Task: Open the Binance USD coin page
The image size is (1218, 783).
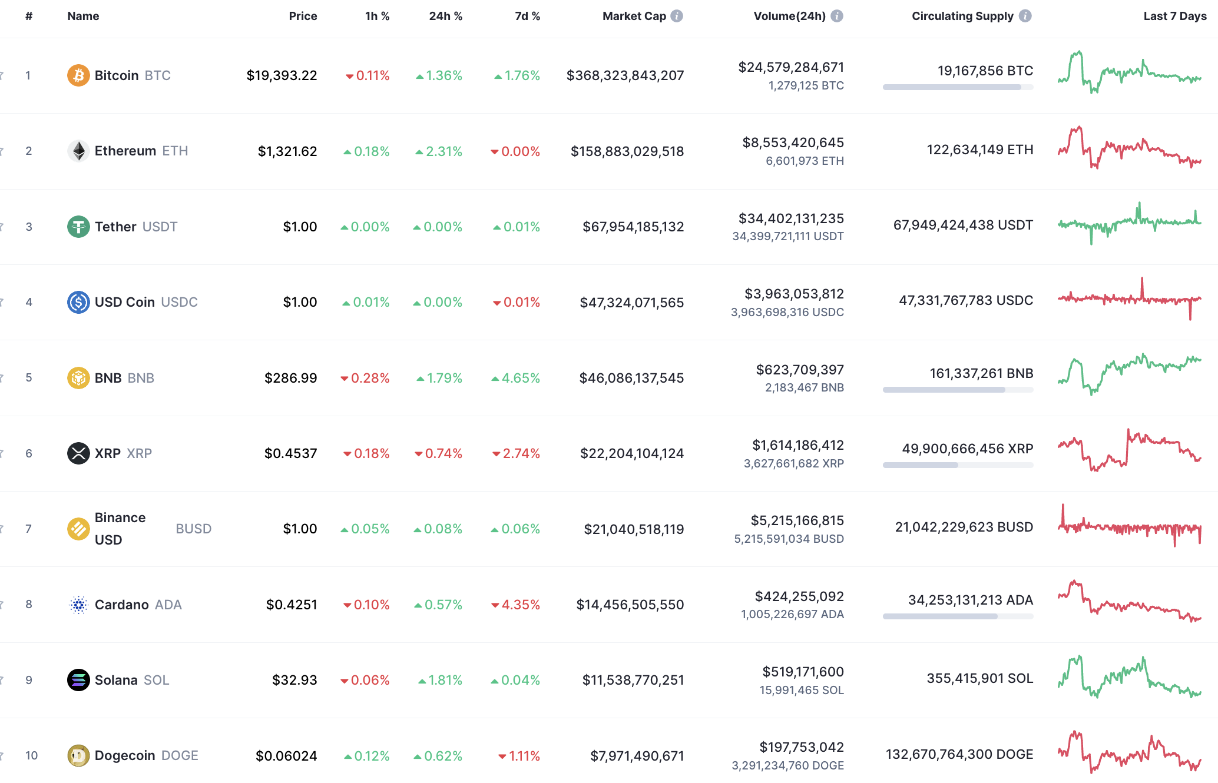Action: coord(120,528)
